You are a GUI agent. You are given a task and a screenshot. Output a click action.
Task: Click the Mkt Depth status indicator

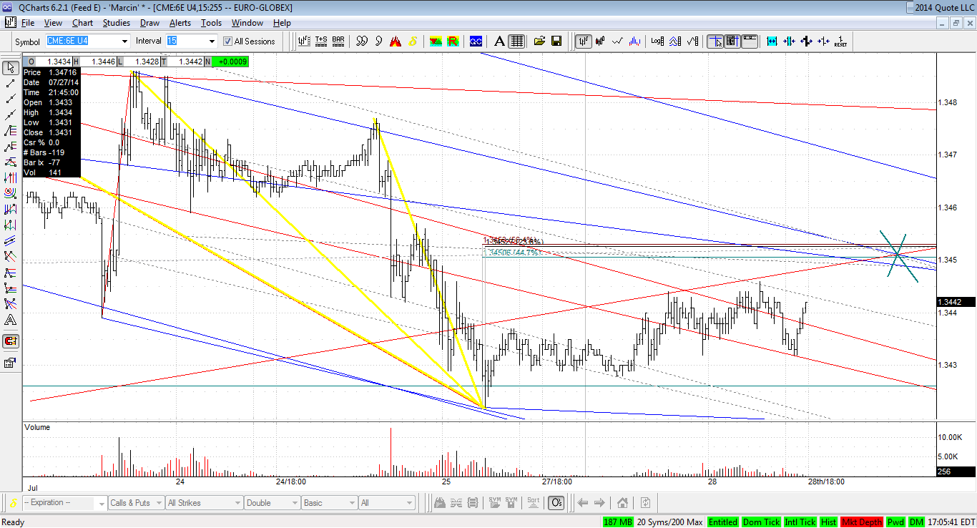(862, 522)
